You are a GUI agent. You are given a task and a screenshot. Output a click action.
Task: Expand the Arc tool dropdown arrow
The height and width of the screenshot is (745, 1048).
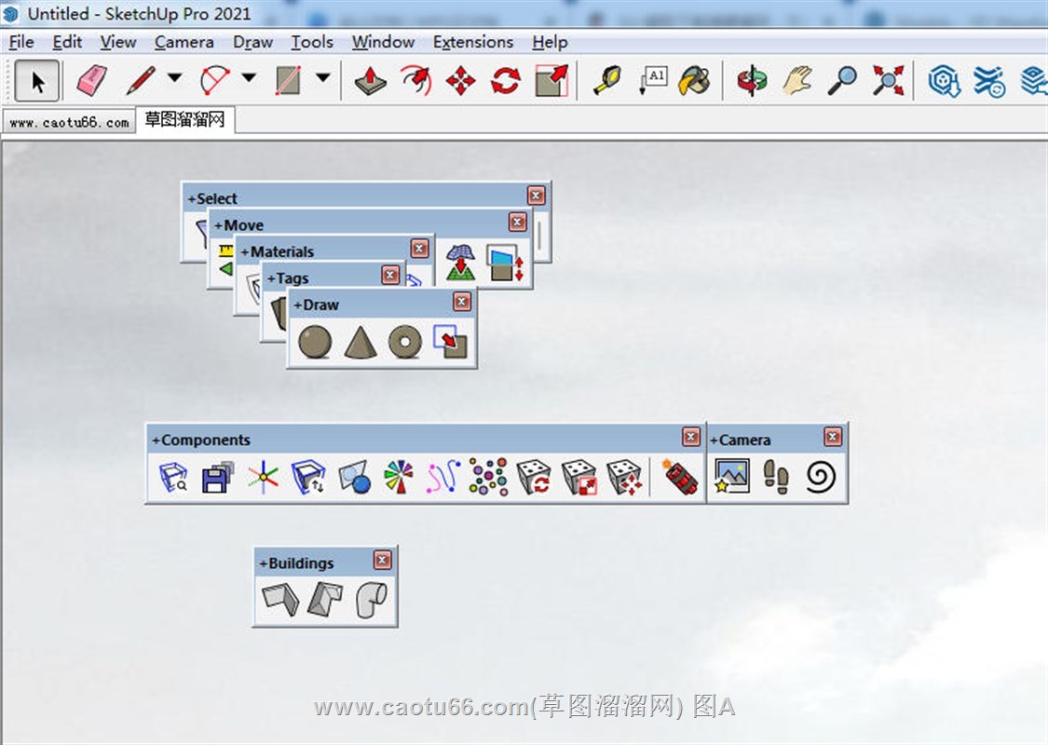tap(249, 78)
